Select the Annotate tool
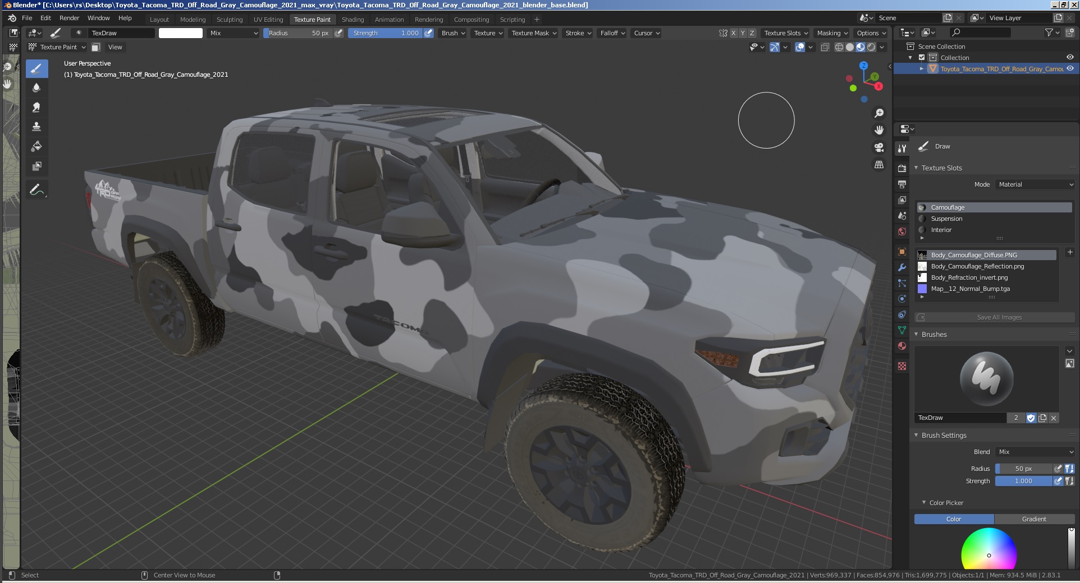Screen dimensions: 1080x583 pos(36,190)
